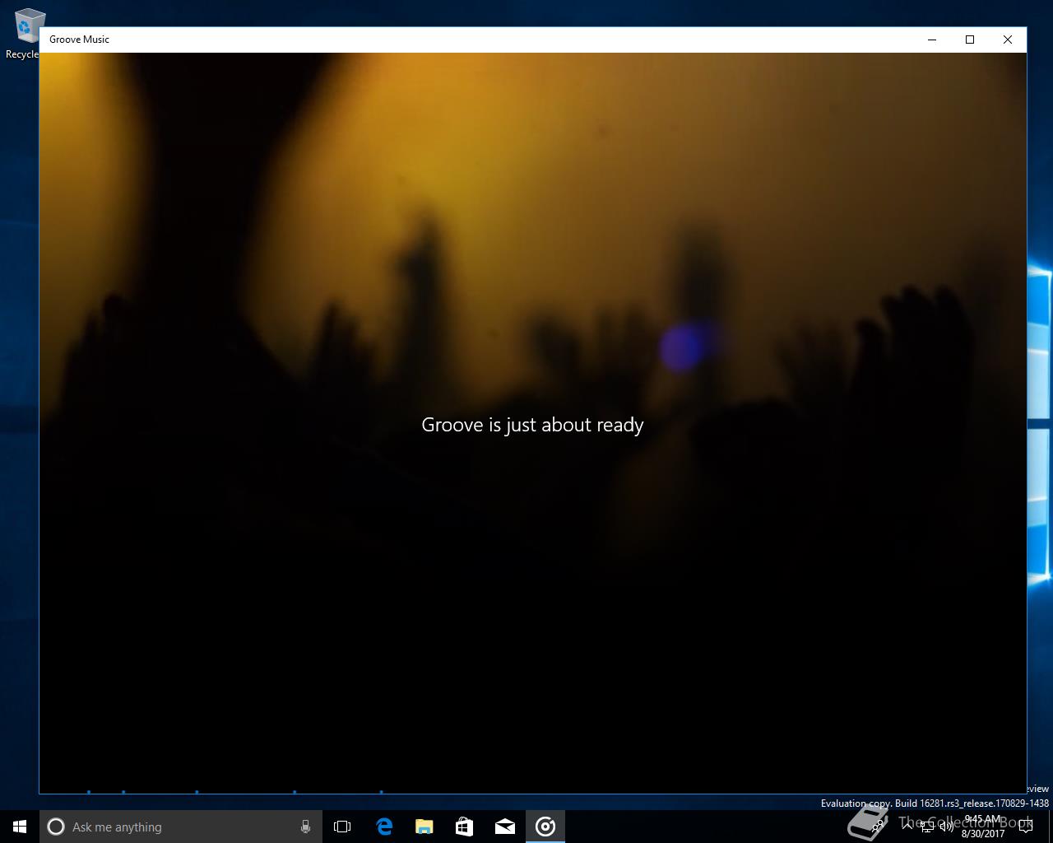
Task: Open the Mail app from the taskbar
Action: [x=504, y=827]
